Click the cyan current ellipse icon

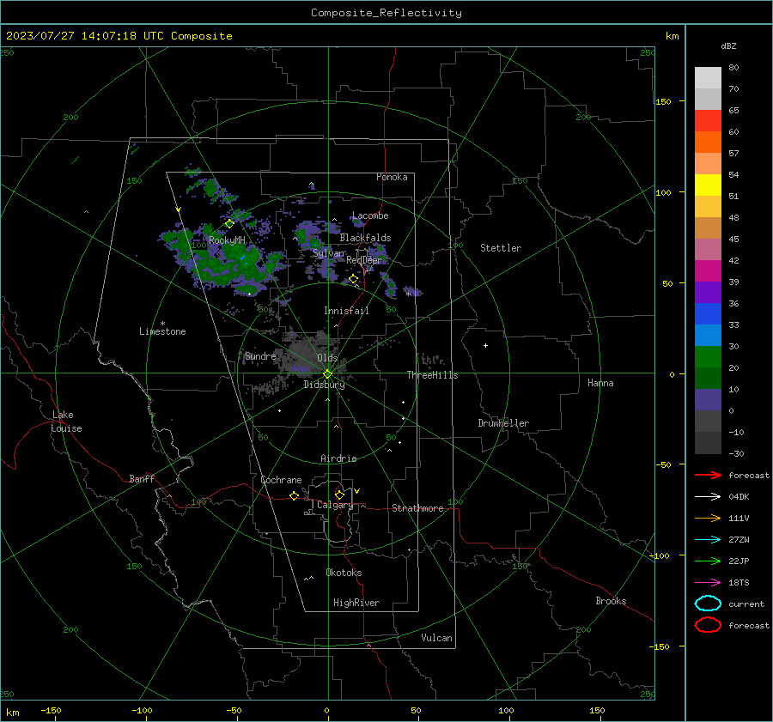pos(708,604)
